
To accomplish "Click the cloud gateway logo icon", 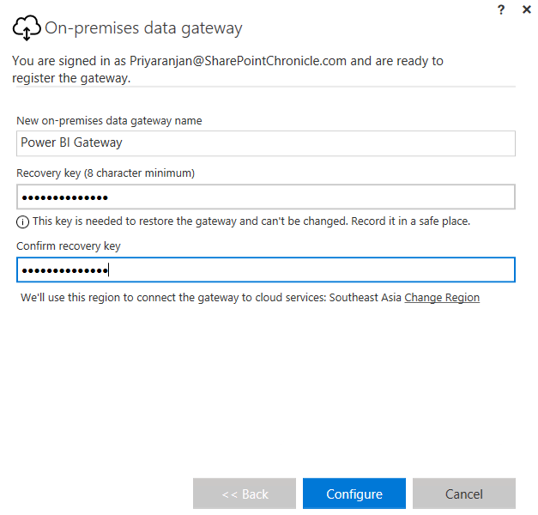I will click(x=27, y=27).
